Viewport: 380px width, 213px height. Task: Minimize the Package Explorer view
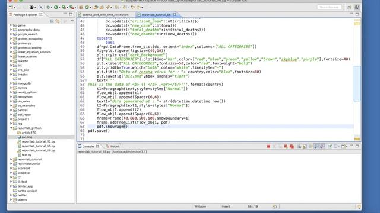pos(65,14)
